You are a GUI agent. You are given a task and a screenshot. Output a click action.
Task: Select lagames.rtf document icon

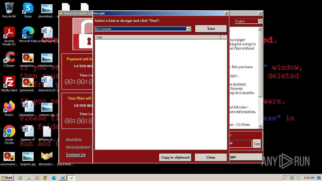(x=28, y=133)
